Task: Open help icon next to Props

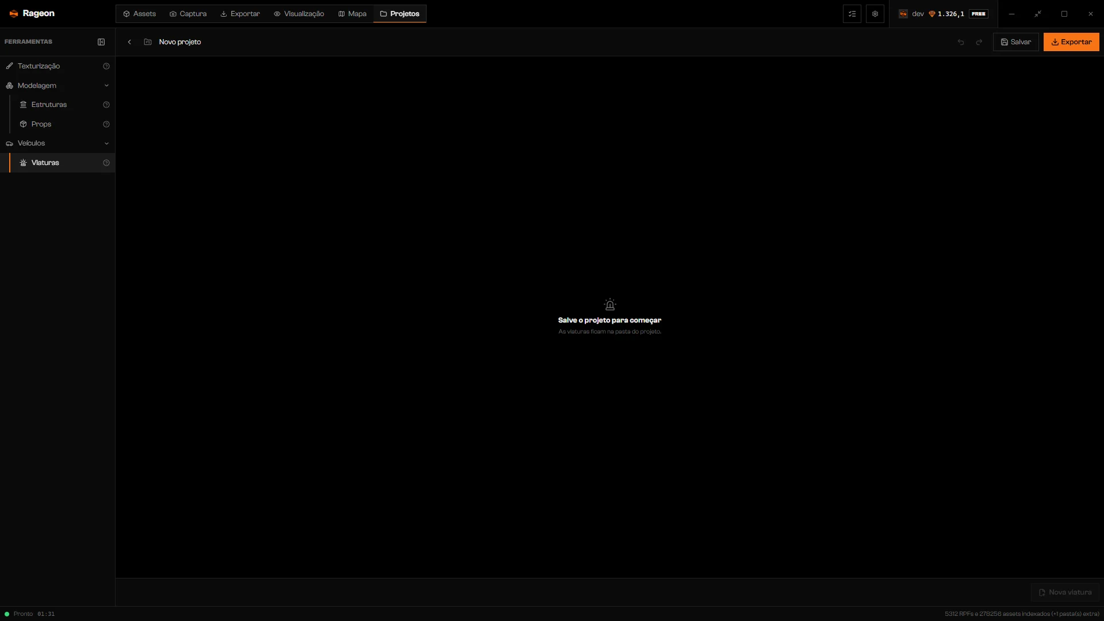Action: [x=106, y=124]
